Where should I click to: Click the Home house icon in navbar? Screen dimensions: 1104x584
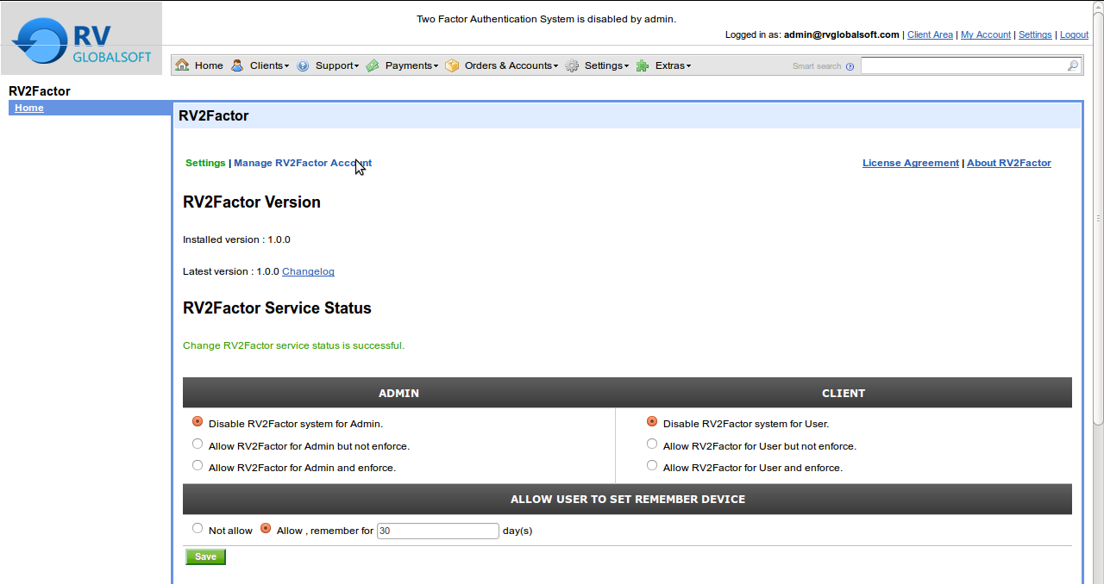tap(182, 65)
